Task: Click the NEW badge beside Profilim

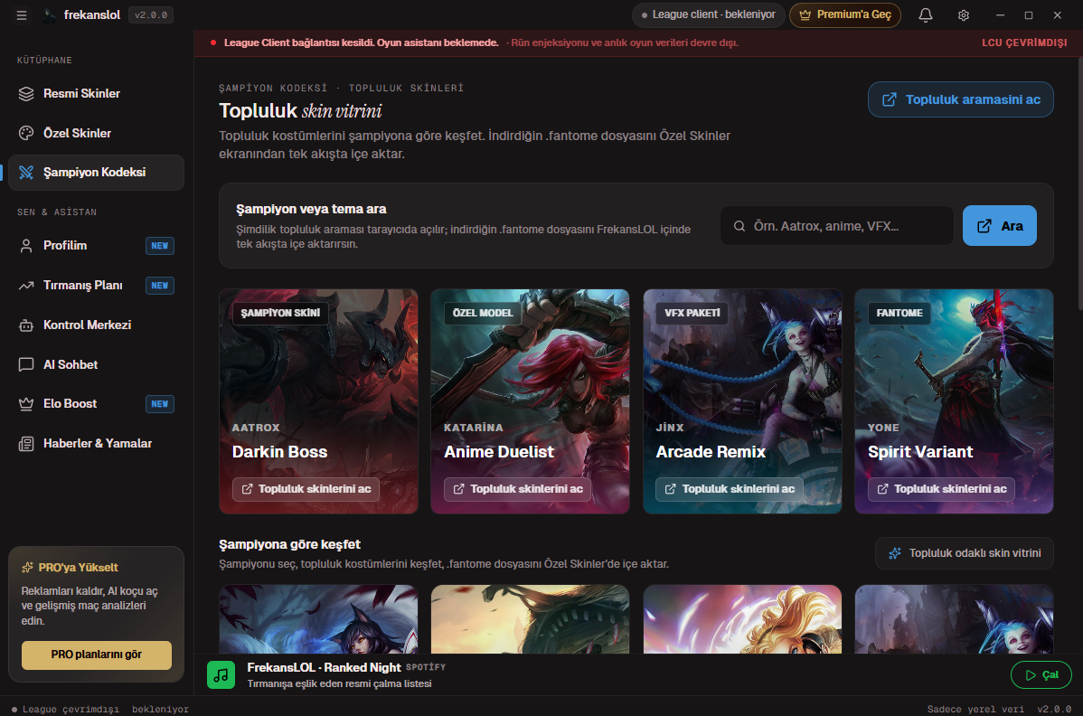Action: coord(159,246)
